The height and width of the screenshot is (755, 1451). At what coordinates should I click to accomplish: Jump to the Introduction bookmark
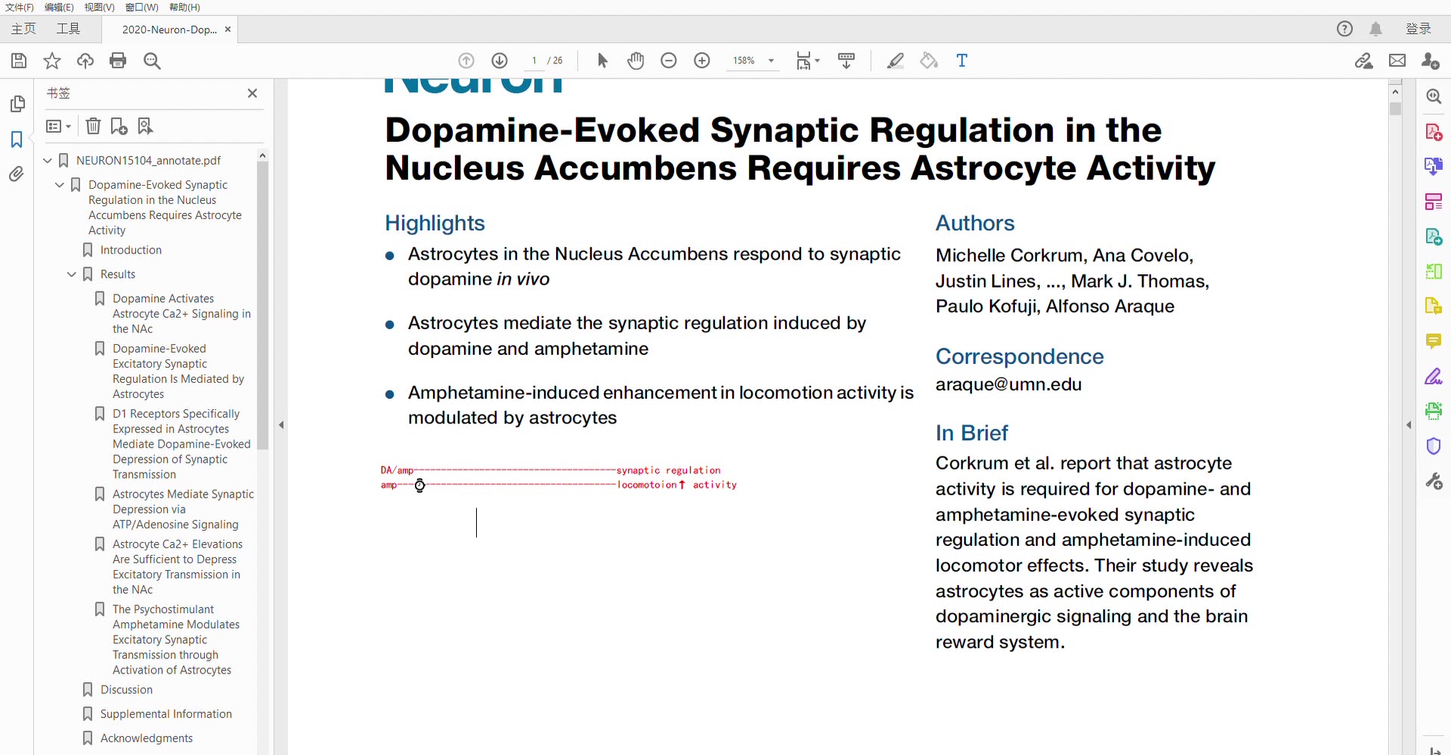131,250
